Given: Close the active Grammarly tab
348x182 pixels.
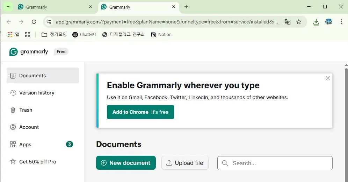Looking at the screenshot, I should point(174,7).
